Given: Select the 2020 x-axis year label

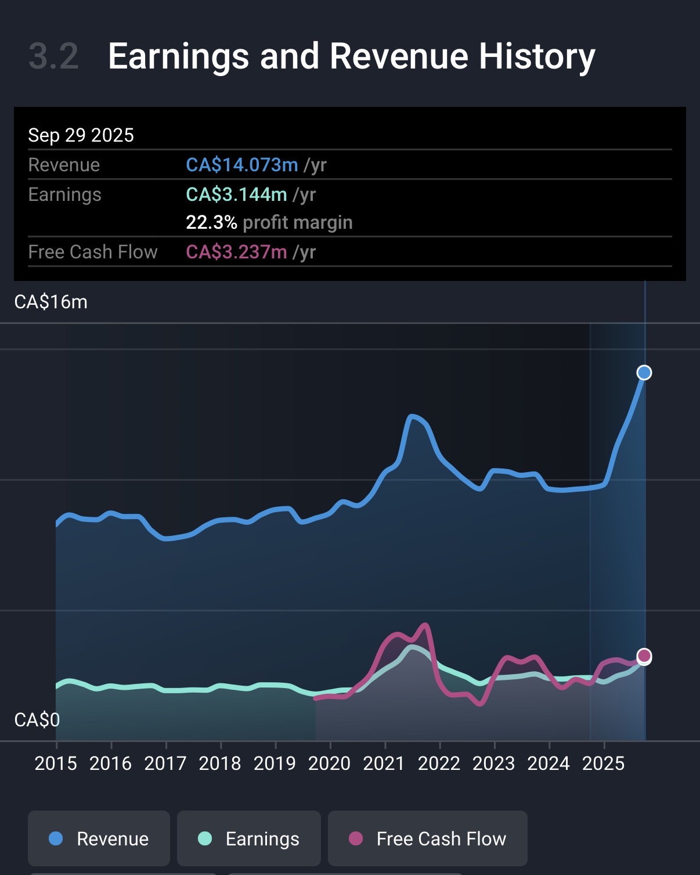Looking at the screenshot, I should point(329,763).
